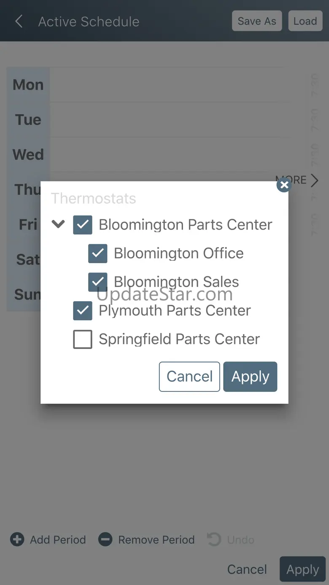The height and width of the screenshot is (585, 329).
Task: Close the Thermostats dialog with X icon
Action: (x=284, y=185)
